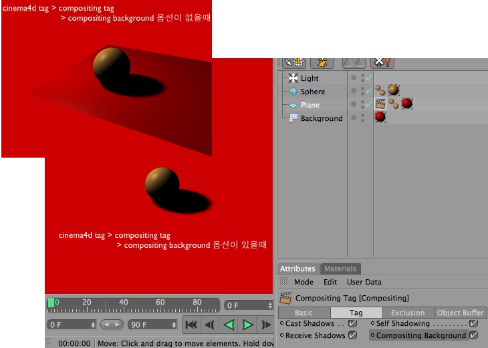Screen dimensions: 488x348
Task: Select the red material tag on Plane
Action: pyautogui.click(x=406, y=104)
